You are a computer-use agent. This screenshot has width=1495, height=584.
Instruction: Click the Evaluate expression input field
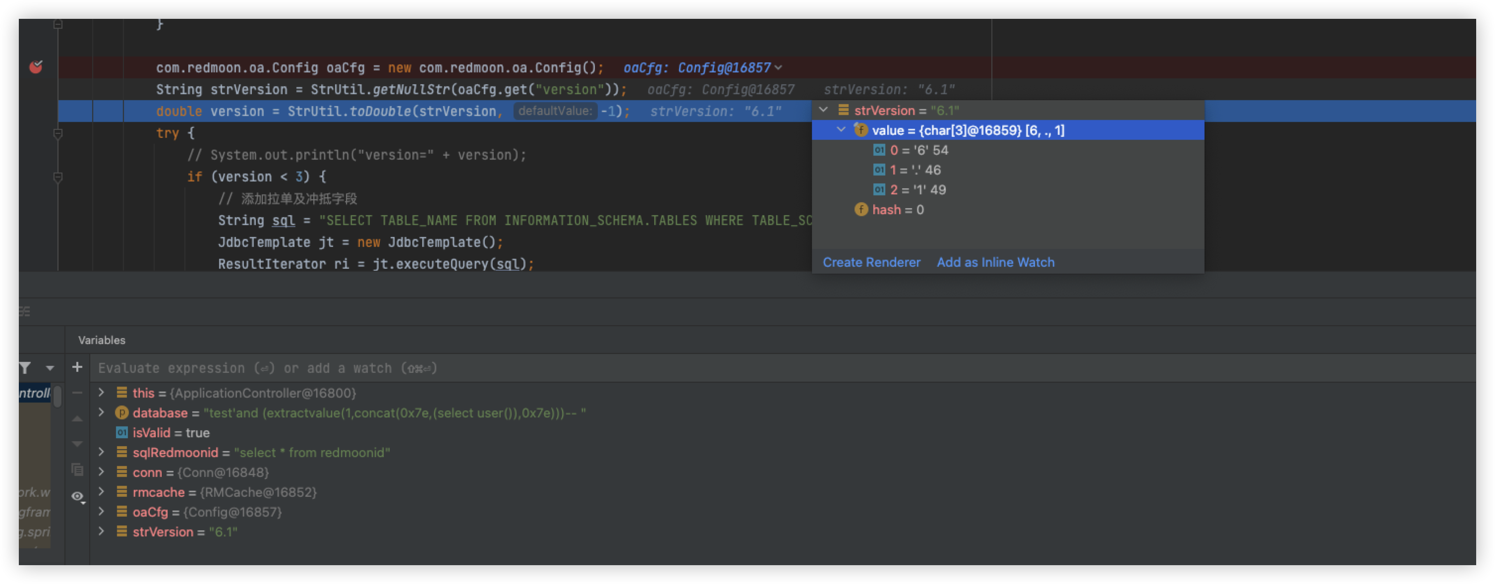(267, 368)
